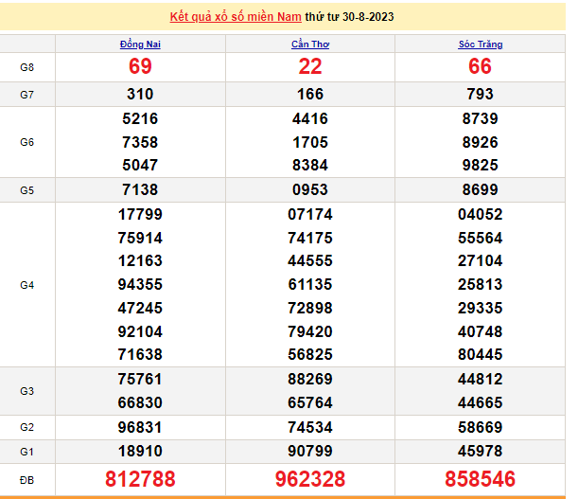Click Cần Thơ G8 result 22
This screenshot has height=499, width=578.
pyautogui.click(x=309, y=66)
